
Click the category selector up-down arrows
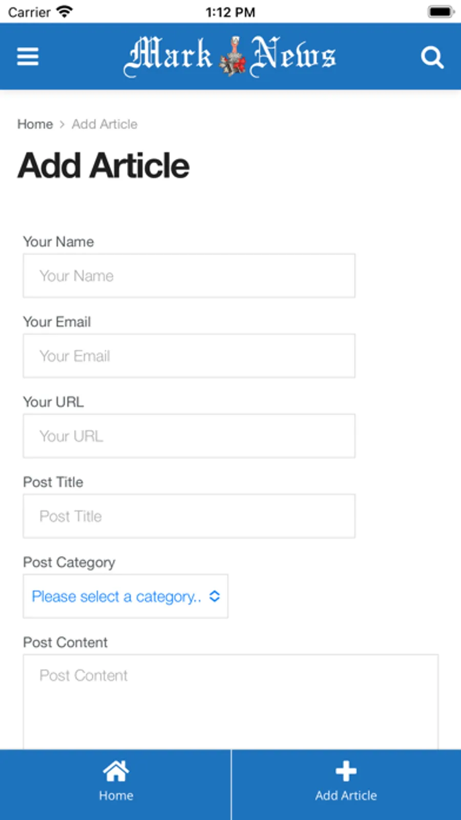click(215, 596)
